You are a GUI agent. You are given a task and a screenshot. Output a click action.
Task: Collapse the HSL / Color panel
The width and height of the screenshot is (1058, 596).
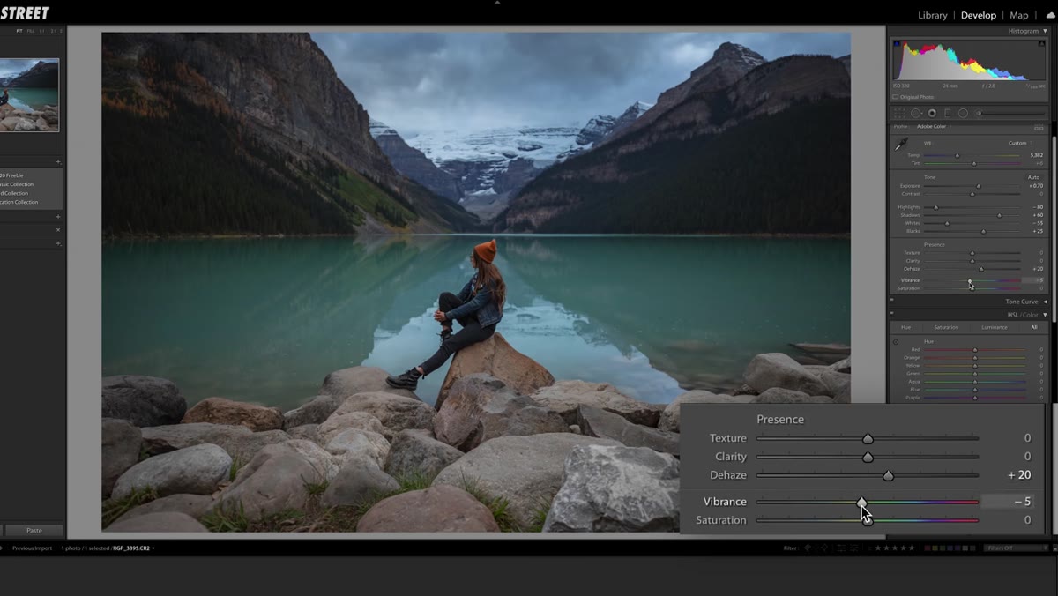point(1046,315)
